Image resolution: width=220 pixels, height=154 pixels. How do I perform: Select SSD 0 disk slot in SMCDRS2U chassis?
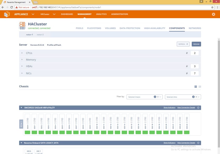(27, 124)
